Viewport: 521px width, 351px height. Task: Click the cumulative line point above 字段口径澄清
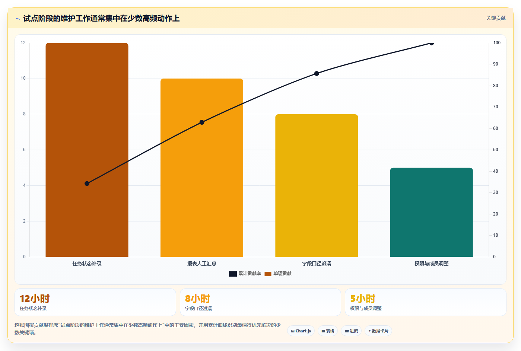pos(317,73)
